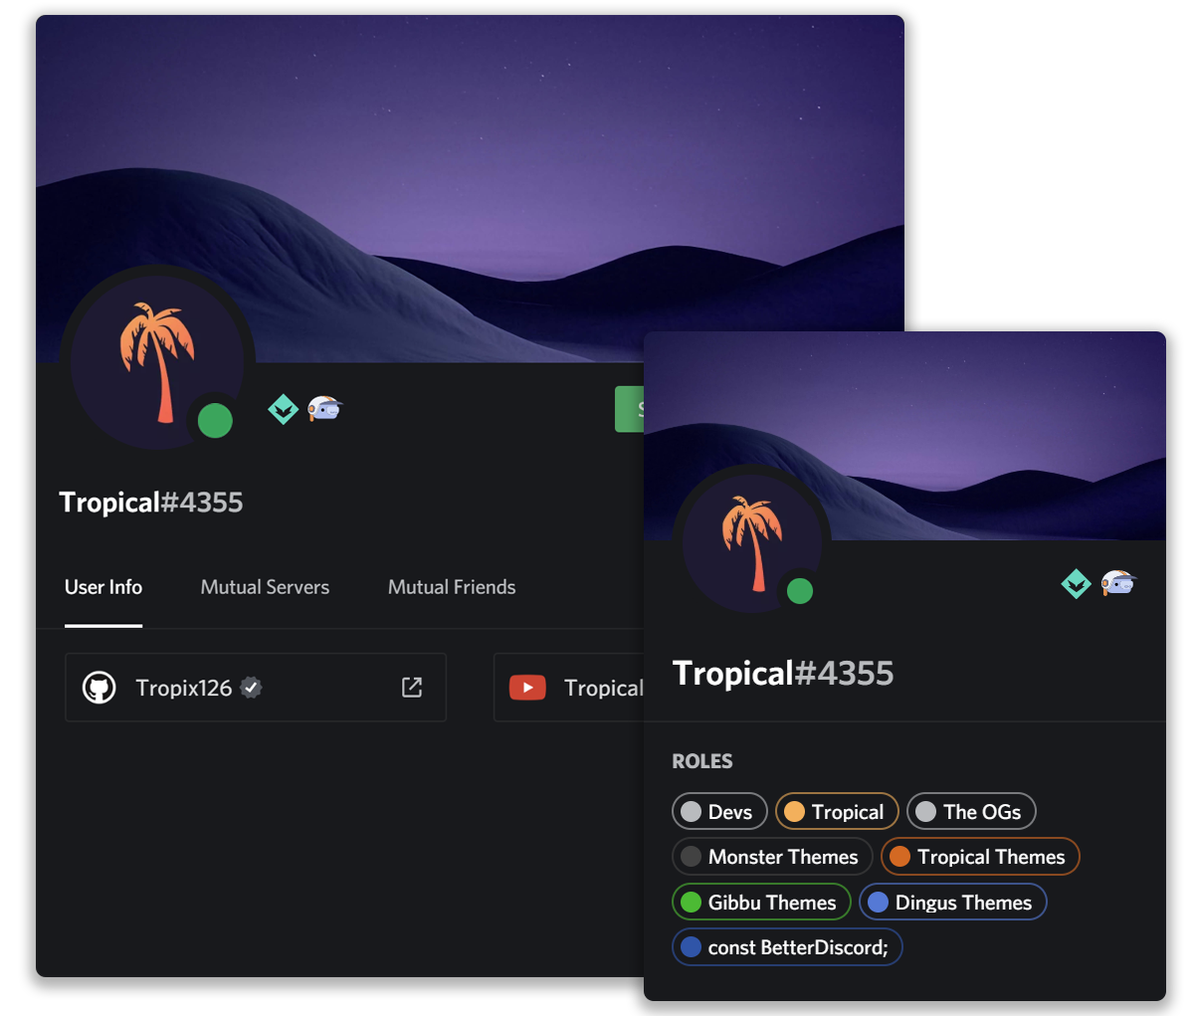Click the GitHub icon beside Tropix126
The height and width of the screenshot is (1016, 1194).
pos(99,688)
